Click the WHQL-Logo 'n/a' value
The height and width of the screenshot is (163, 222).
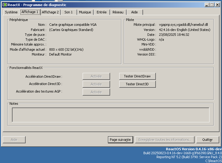coord(161,39)
